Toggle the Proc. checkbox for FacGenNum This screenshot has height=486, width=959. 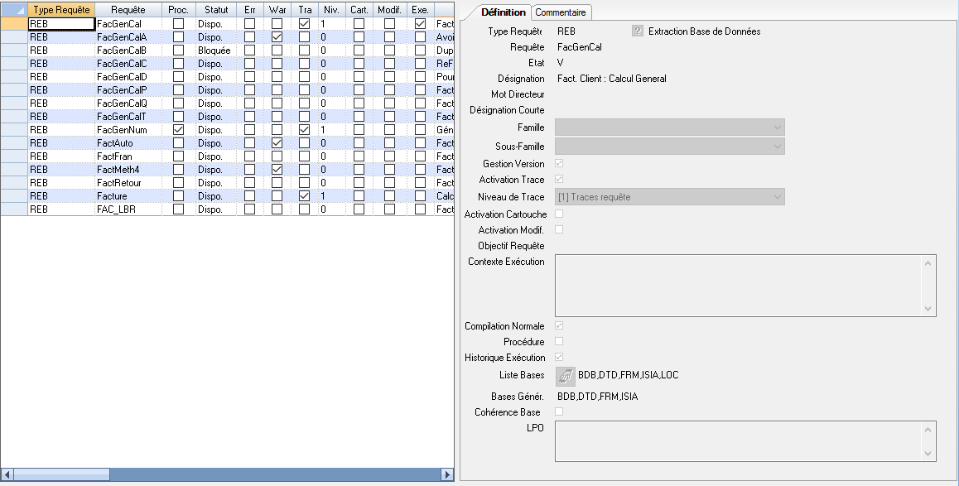178,130
